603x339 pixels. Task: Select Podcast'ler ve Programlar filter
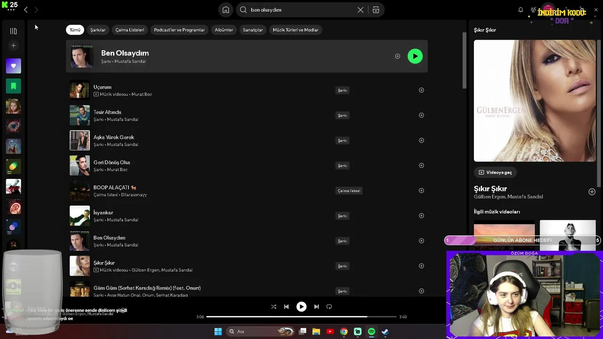[x=179, y=30]
